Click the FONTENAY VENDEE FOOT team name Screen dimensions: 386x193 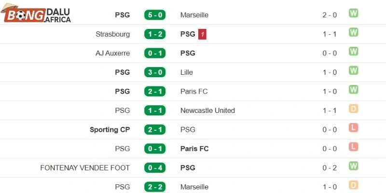click(85, 168)
